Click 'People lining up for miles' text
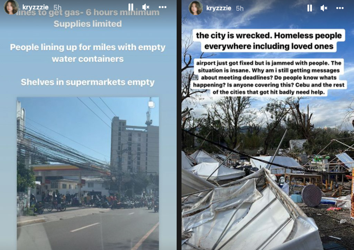Screen dimensions: 354x250 point(87,53)
